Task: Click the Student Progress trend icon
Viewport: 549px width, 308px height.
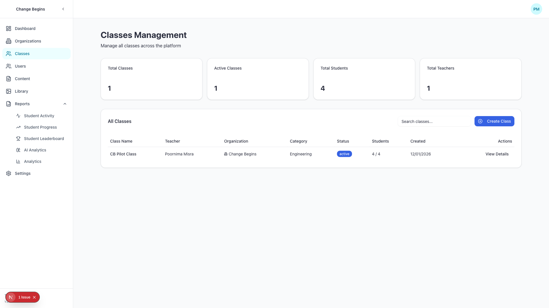Action: (x=18, y=127)
